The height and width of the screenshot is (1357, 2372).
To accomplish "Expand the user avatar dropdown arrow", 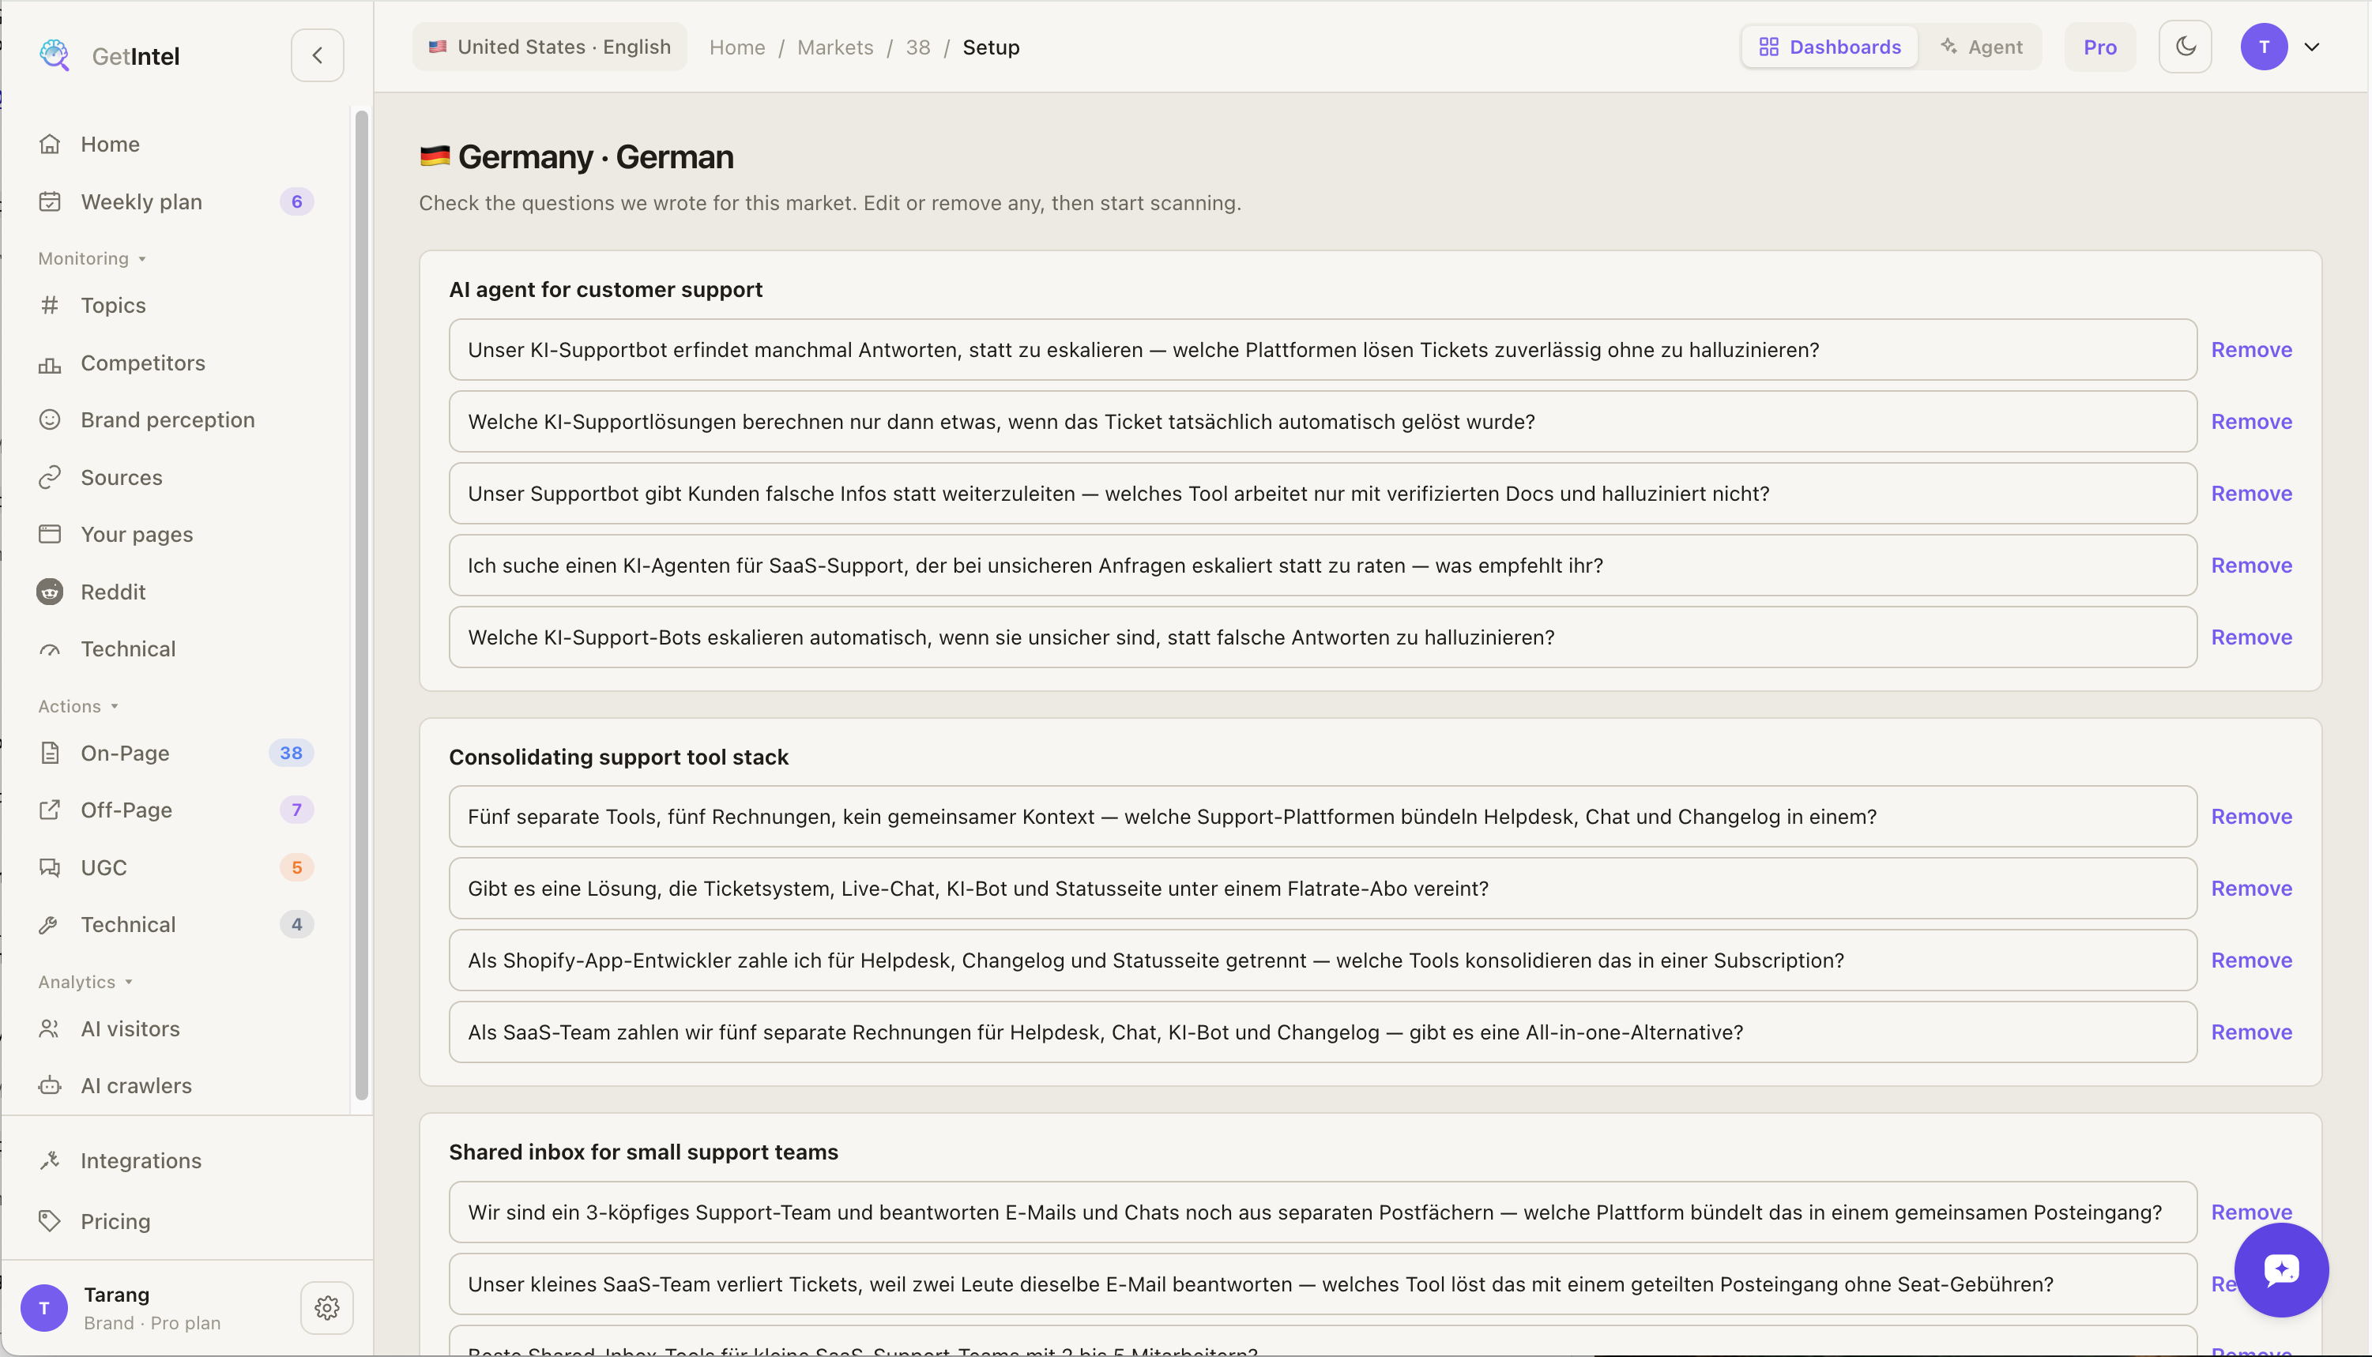I will 2311,47.
